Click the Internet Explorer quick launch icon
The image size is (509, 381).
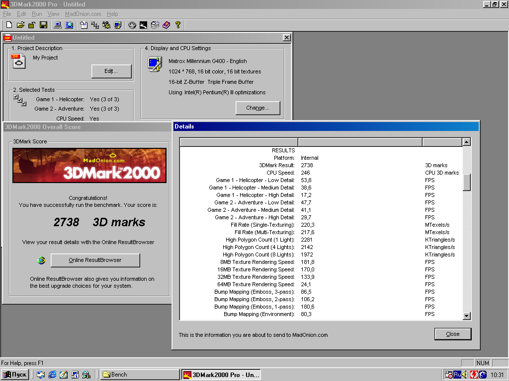[52, 375]
